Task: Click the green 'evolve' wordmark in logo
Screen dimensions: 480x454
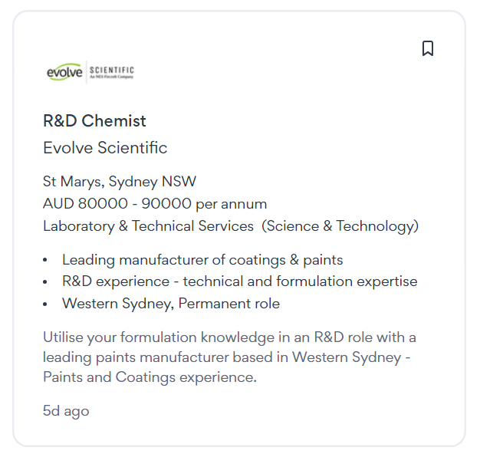Action: [x=64, y=73]
